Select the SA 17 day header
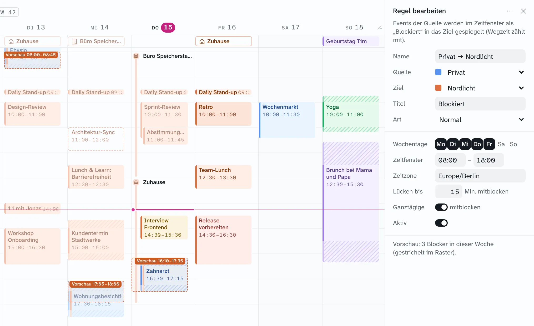The image size is (534, 326). [290, 27]
